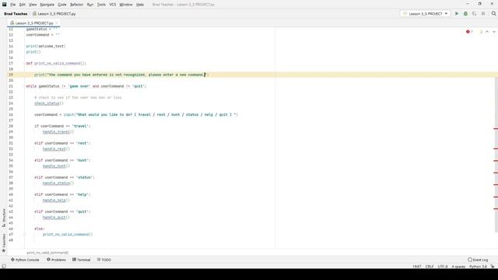Click the userCommand input prompt line
The width and height of the screenshot is (498, 280).
(136, 114)
